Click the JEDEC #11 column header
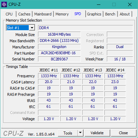The width and height of the screenshot is (138, 138). click(x=49, y=70)
